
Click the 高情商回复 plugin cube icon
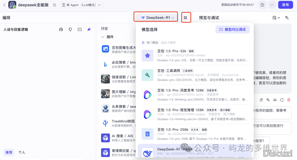(x=106, y=153)
